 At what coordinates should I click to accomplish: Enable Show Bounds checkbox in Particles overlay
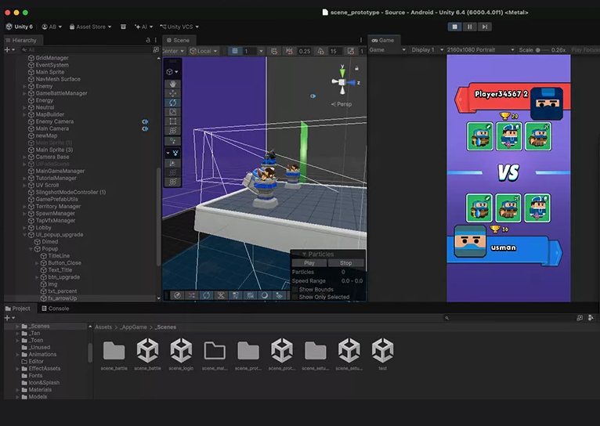295,290
